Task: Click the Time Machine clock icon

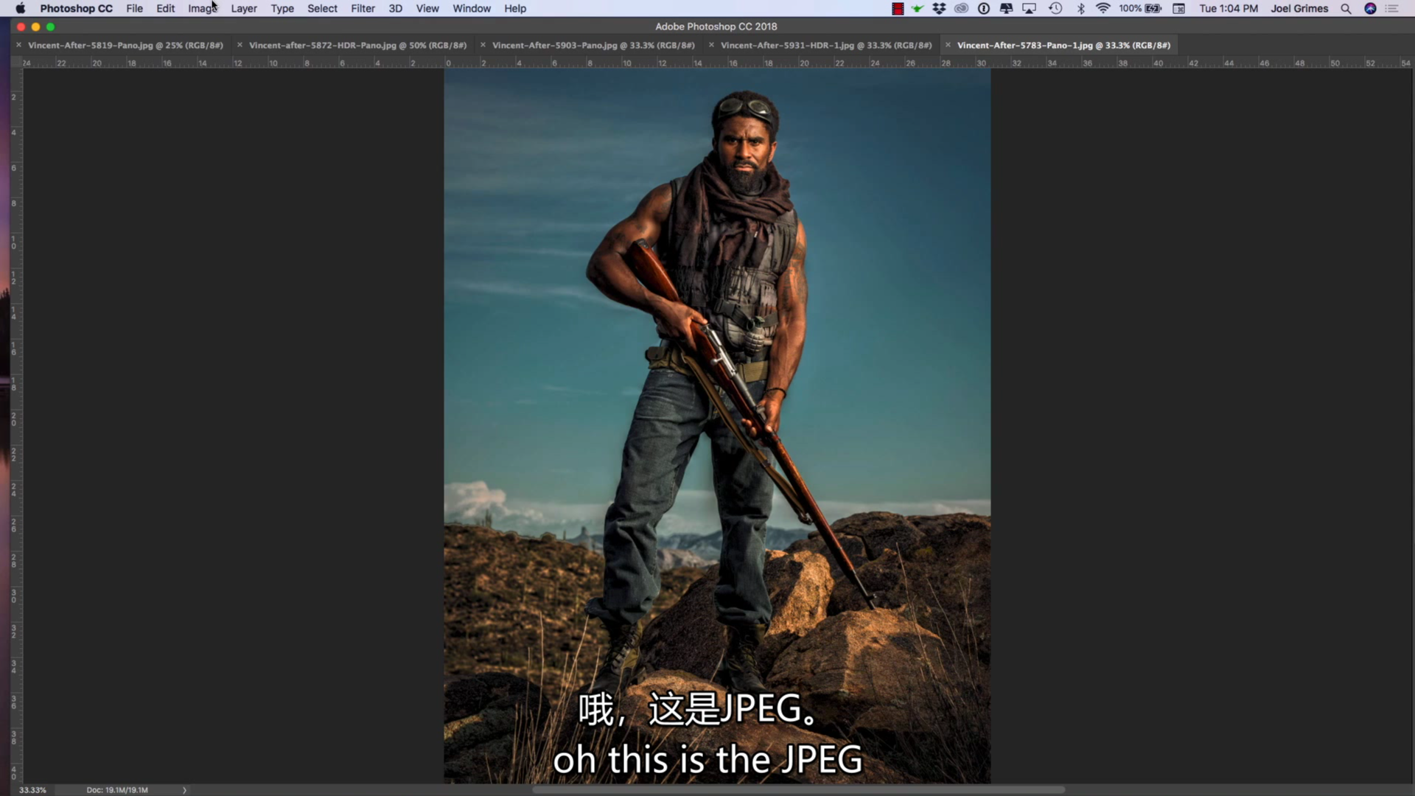Action: pyautogui.click(x=1055, y=9)
